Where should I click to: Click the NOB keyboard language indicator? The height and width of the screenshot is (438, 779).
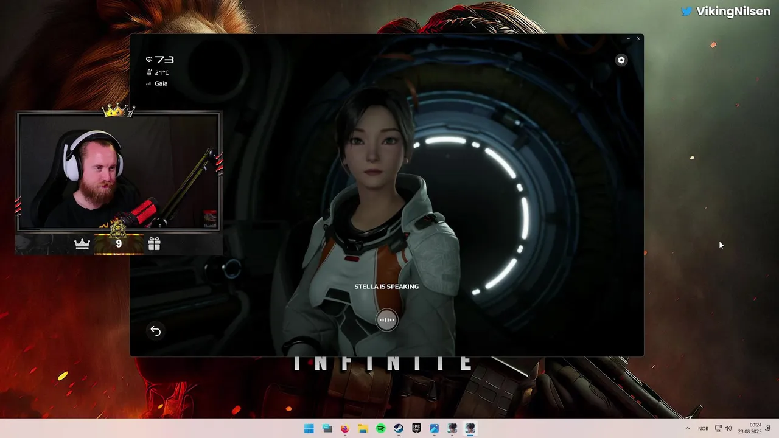point(703,429)
